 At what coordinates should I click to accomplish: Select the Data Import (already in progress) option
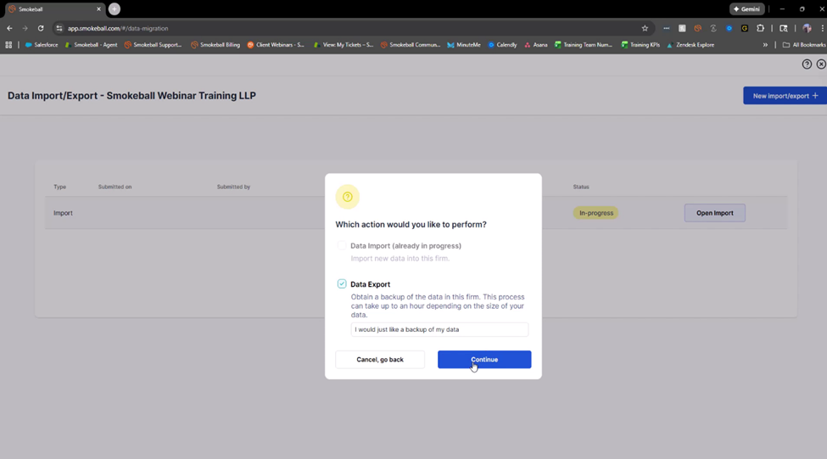(342, 246)
